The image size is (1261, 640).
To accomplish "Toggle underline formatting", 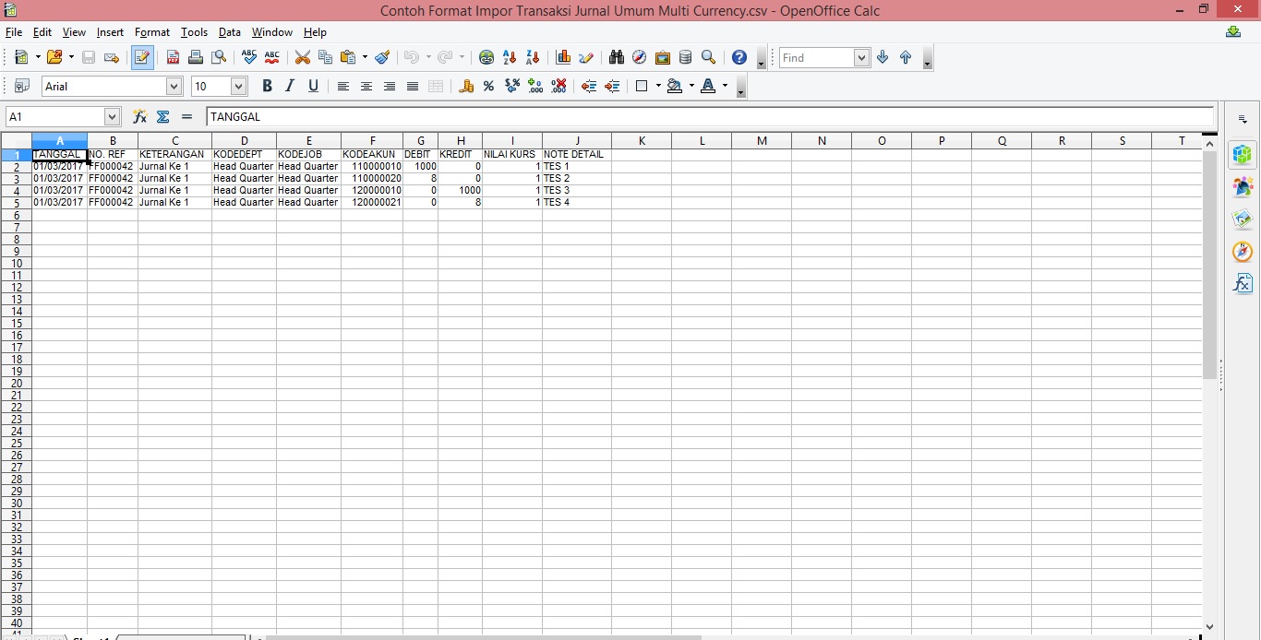I will 313,86.
